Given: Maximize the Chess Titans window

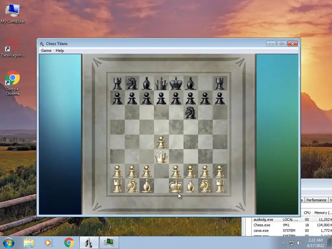Looking at the screenshot, I should tap(282, 44).
